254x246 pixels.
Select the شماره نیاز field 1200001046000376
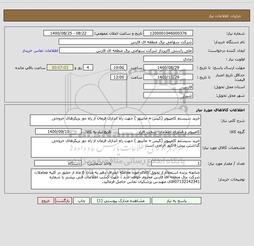[x=168, y=33]
